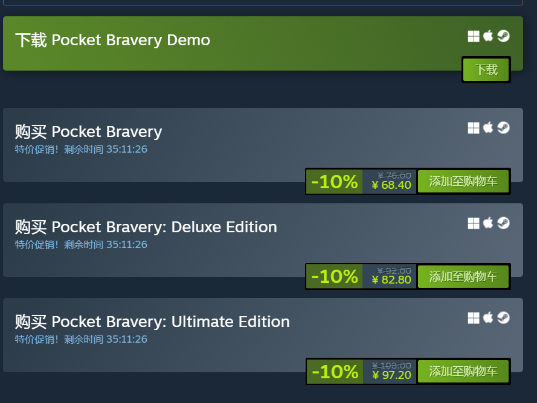The height and width of the screenshot is (403, 537).
Task: Click Windows icon in Demo download row
Action: click(474, 36)
